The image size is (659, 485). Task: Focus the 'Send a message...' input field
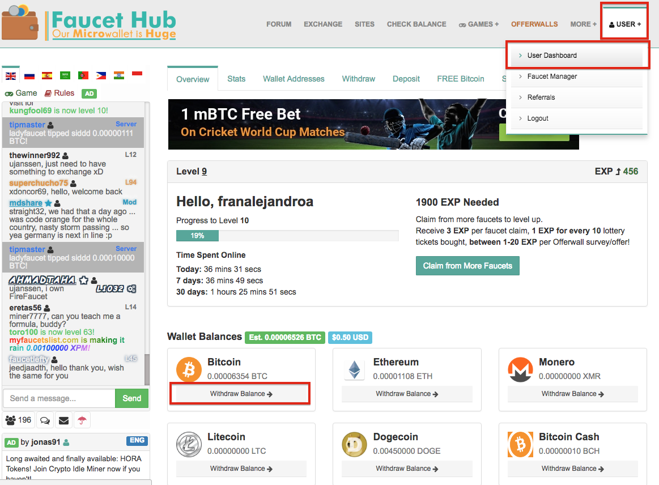click(59, 398)
